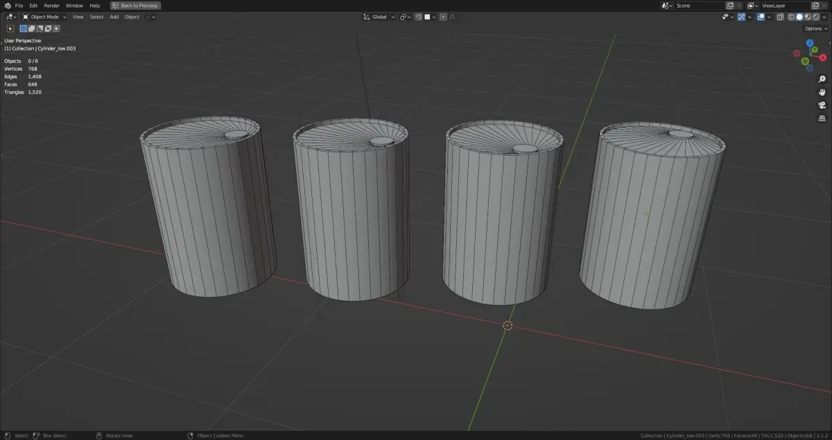Toggle proportional editing

(x=443, y=17)
